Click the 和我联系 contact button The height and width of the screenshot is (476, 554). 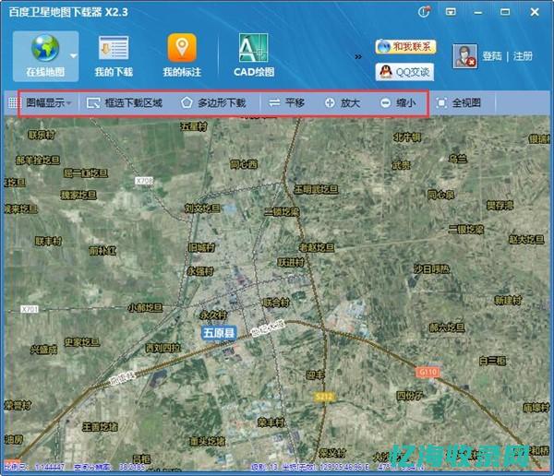[x=405, y=46]
